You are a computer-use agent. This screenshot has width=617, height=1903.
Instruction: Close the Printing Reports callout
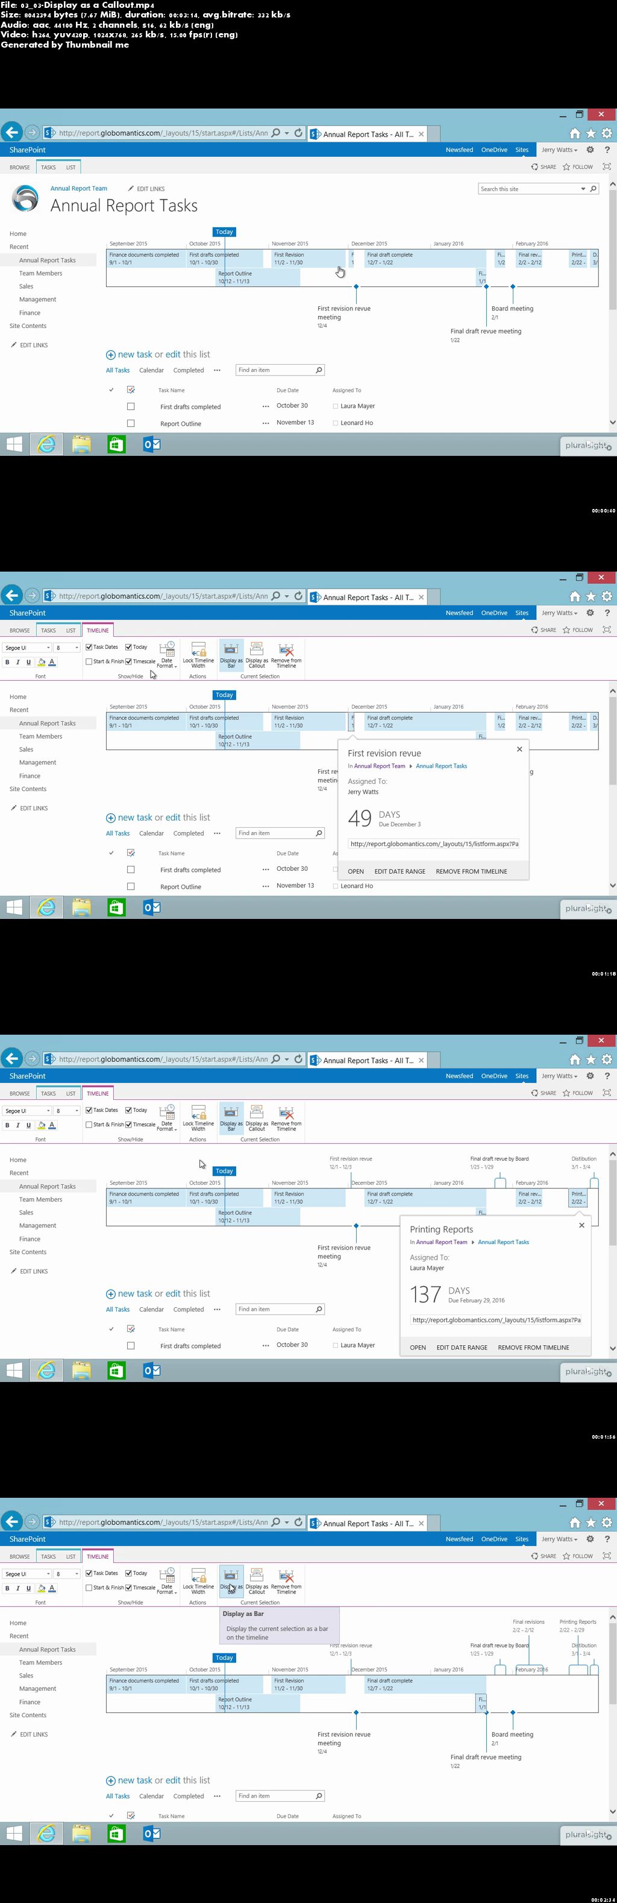coord(581,1225)
